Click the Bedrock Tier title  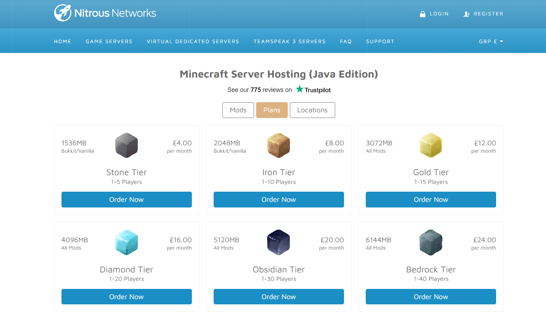[x=431, y=270]
